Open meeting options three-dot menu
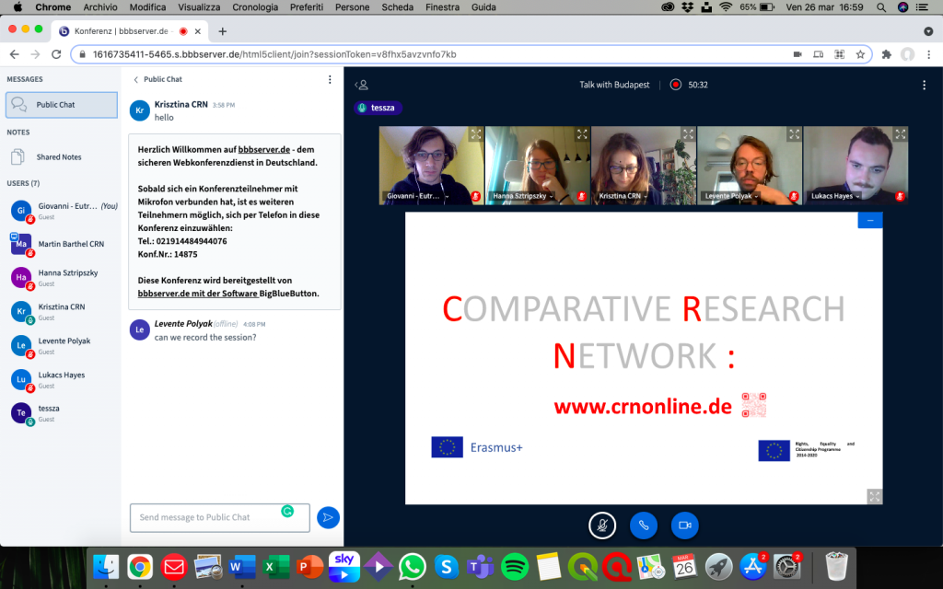 925,85
